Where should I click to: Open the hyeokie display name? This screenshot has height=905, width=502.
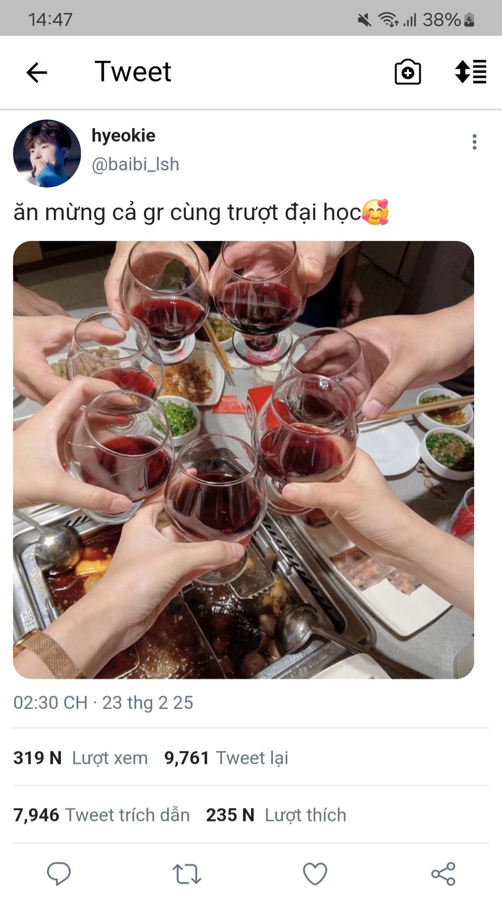coord(123,135)
